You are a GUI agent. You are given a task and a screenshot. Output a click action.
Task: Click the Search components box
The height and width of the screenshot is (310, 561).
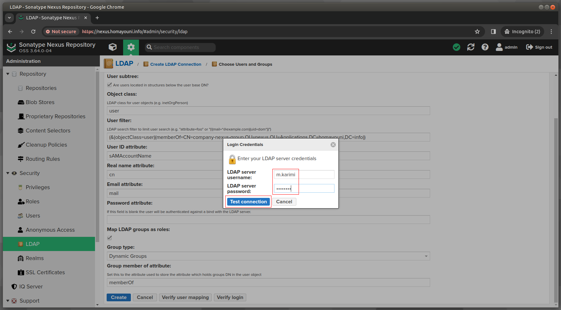(180, 47)
